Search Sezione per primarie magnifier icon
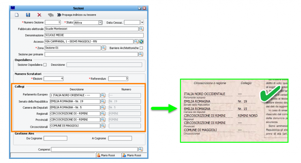 [x=141, y=54]
